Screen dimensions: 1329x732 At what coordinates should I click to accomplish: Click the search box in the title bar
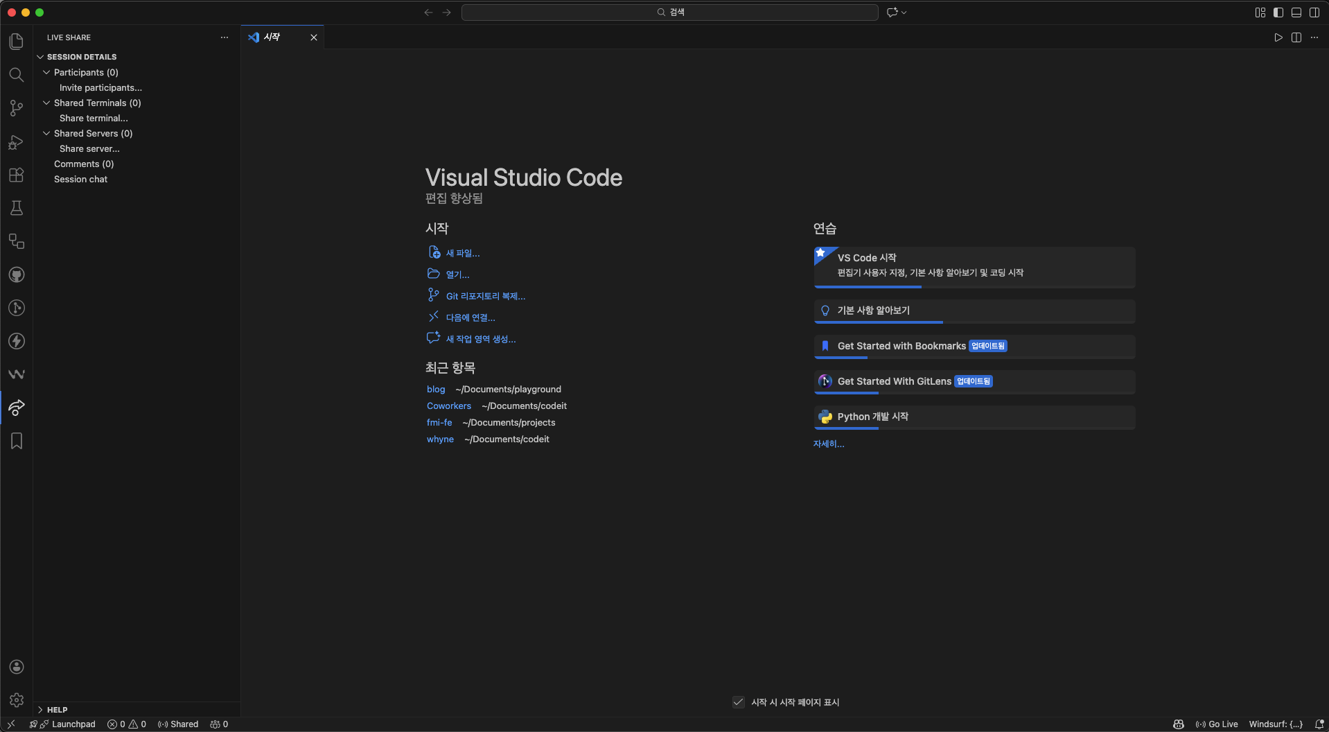pos(669,12)
